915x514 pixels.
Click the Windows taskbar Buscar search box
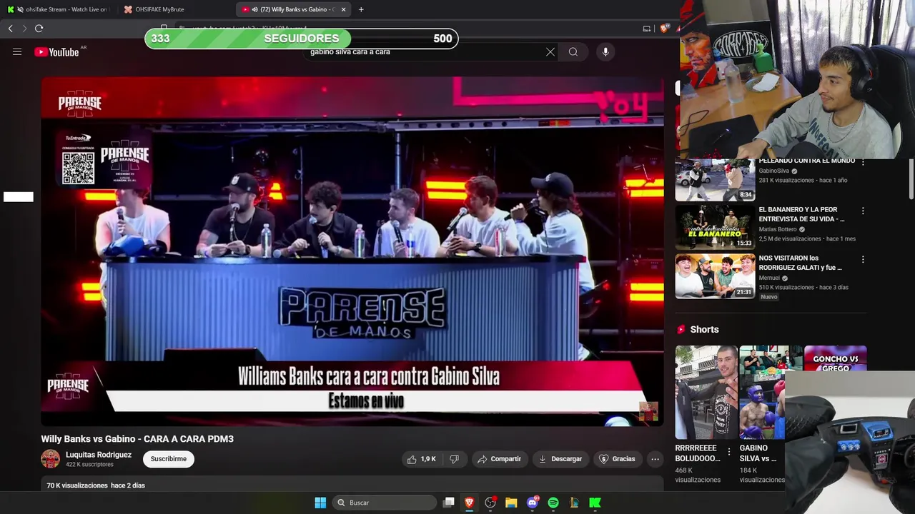[x=386, y=503]
